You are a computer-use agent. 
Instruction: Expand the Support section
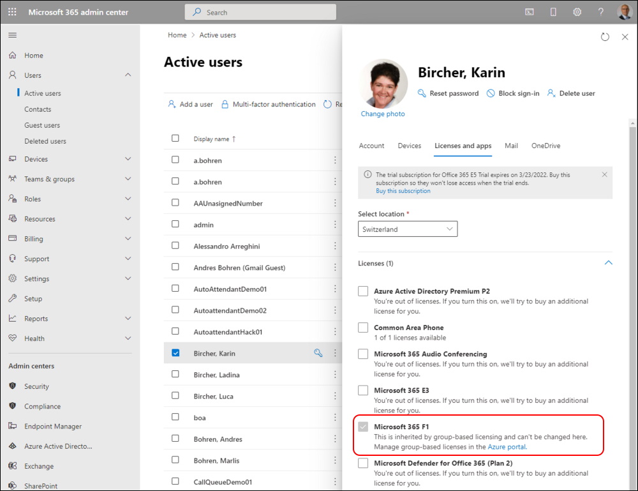pos(128,259)
